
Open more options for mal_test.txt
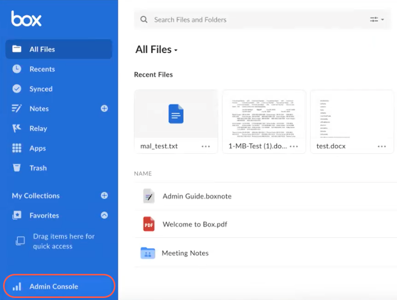(206, 146)
